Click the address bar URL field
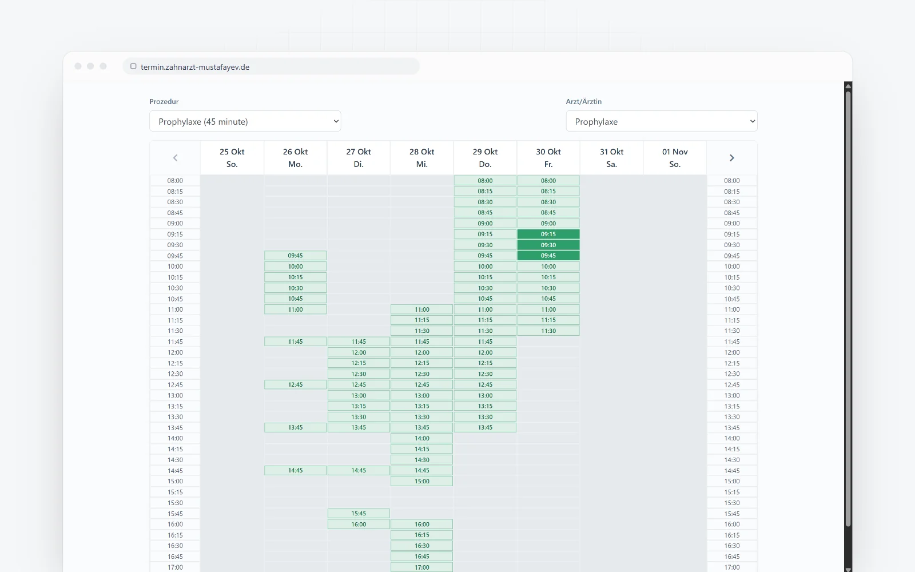Image resolution: width=915 pixels, height=572 pixels. 271,66
